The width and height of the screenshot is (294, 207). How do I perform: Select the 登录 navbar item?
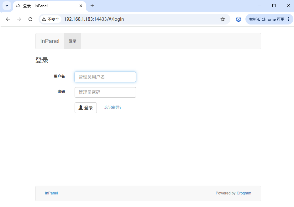[73, 41]
